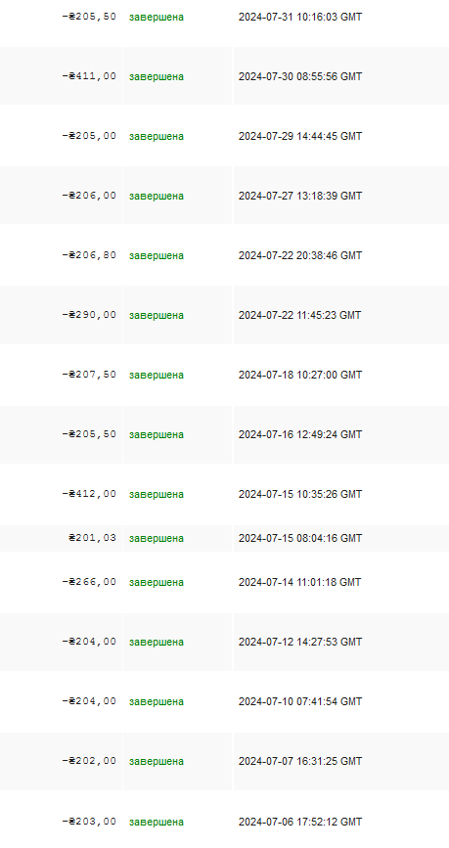Select the -₴204,00 amount from 2024-07-10
The width and height of the screenshot is (449, 848).
point(89,701)
